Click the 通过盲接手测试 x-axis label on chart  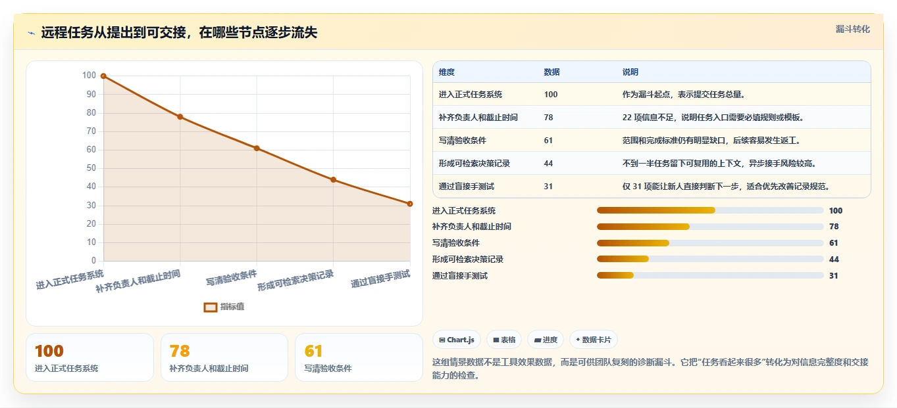click(x=380, y=279)
